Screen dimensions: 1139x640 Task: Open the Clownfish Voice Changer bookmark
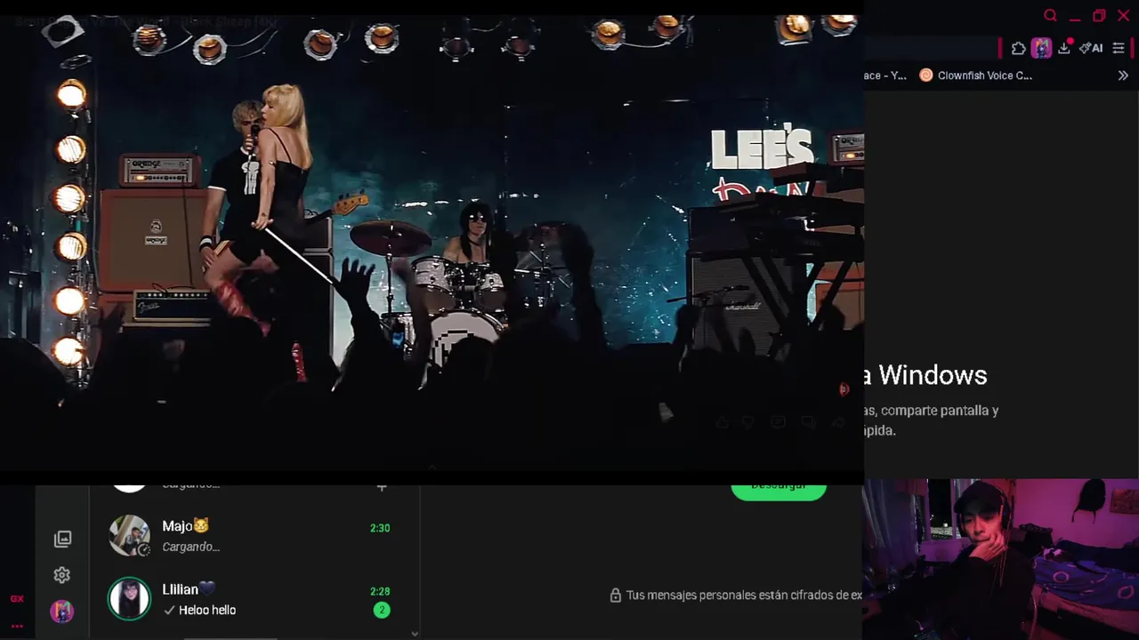[976, 76]
